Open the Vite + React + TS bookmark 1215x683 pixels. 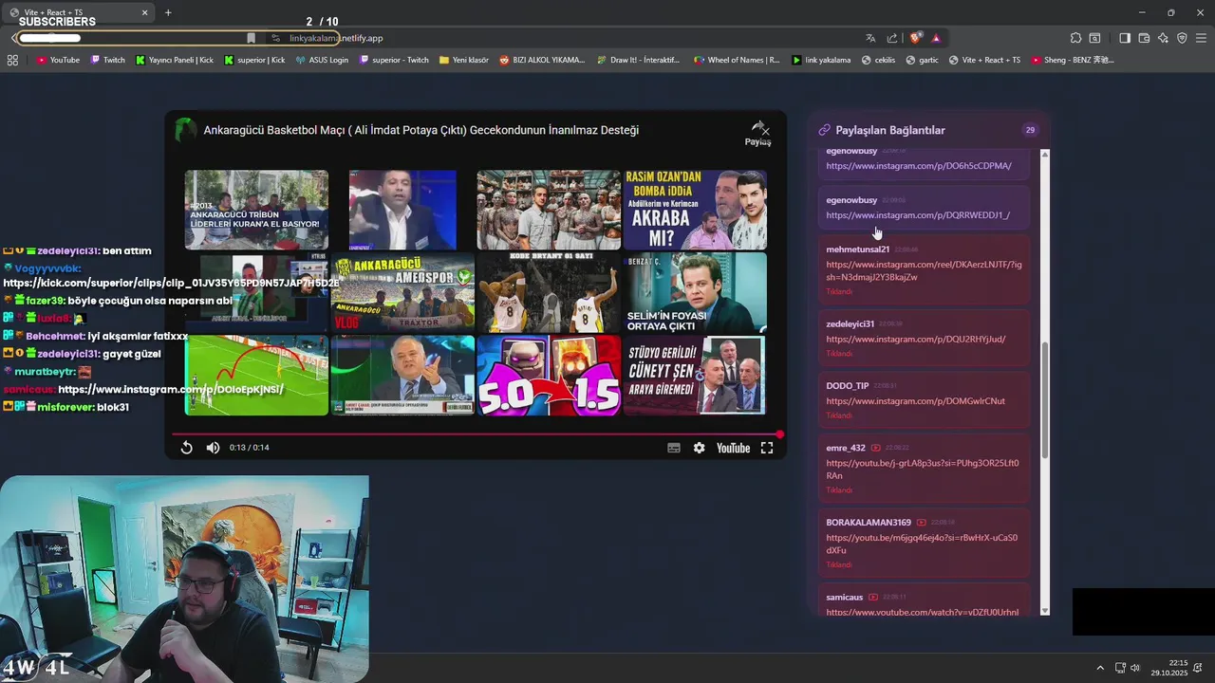984,60
